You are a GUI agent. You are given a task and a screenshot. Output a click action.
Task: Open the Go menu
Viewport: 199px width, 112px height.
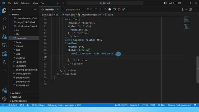[x=42, y=3]
